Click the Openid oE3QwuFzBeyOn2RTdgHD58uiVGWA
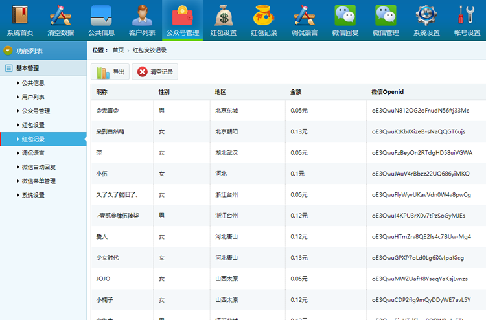This screenshot has height=320, width=486. click(x=422, y=153)
